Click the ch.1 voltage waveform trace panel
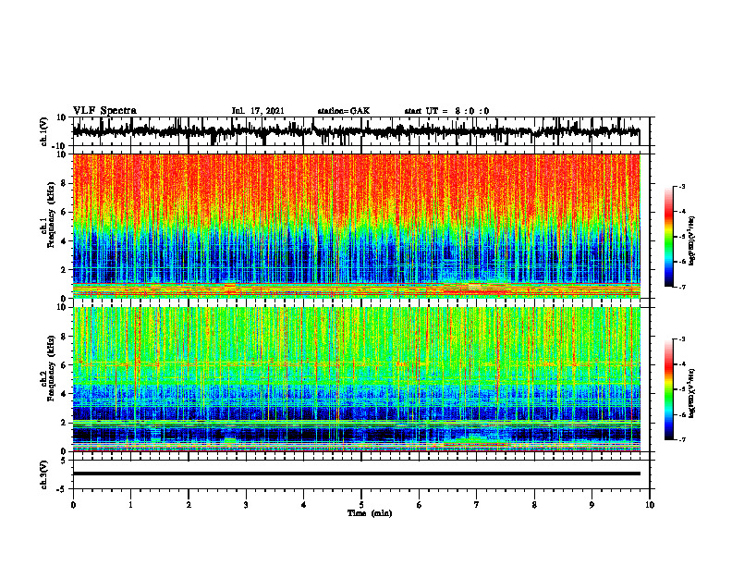The image size is (732, 566). click(360, 131)
